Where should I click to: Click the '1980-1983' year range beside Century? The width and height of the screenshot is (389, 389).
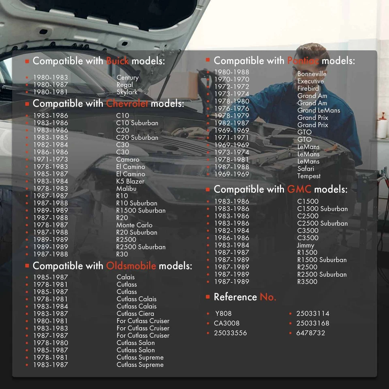[51, 77]
